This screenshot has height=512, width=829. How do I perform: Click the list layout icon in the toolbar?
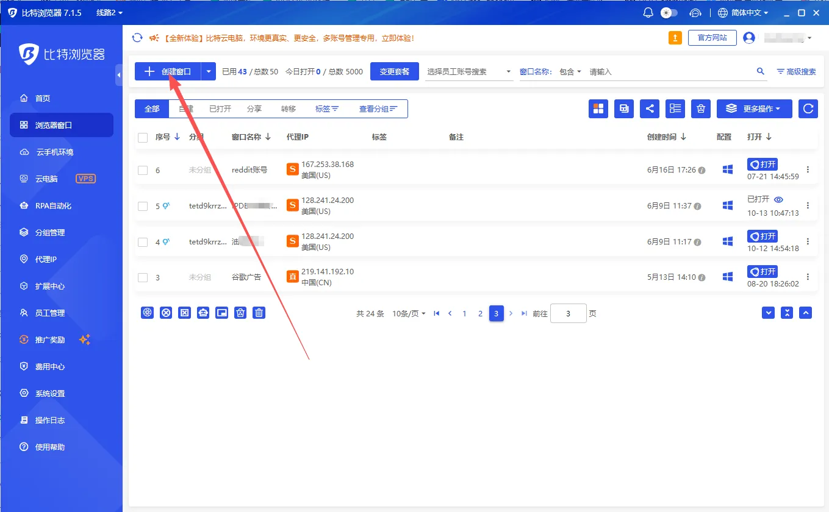[675, 108]
